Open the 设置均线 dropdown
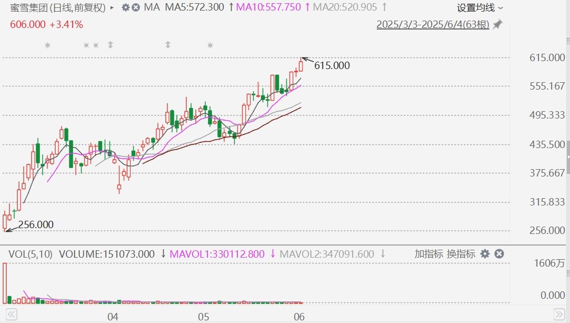This screenshot has width=570, height=323. pyautogui.click(x=480, y=7)
